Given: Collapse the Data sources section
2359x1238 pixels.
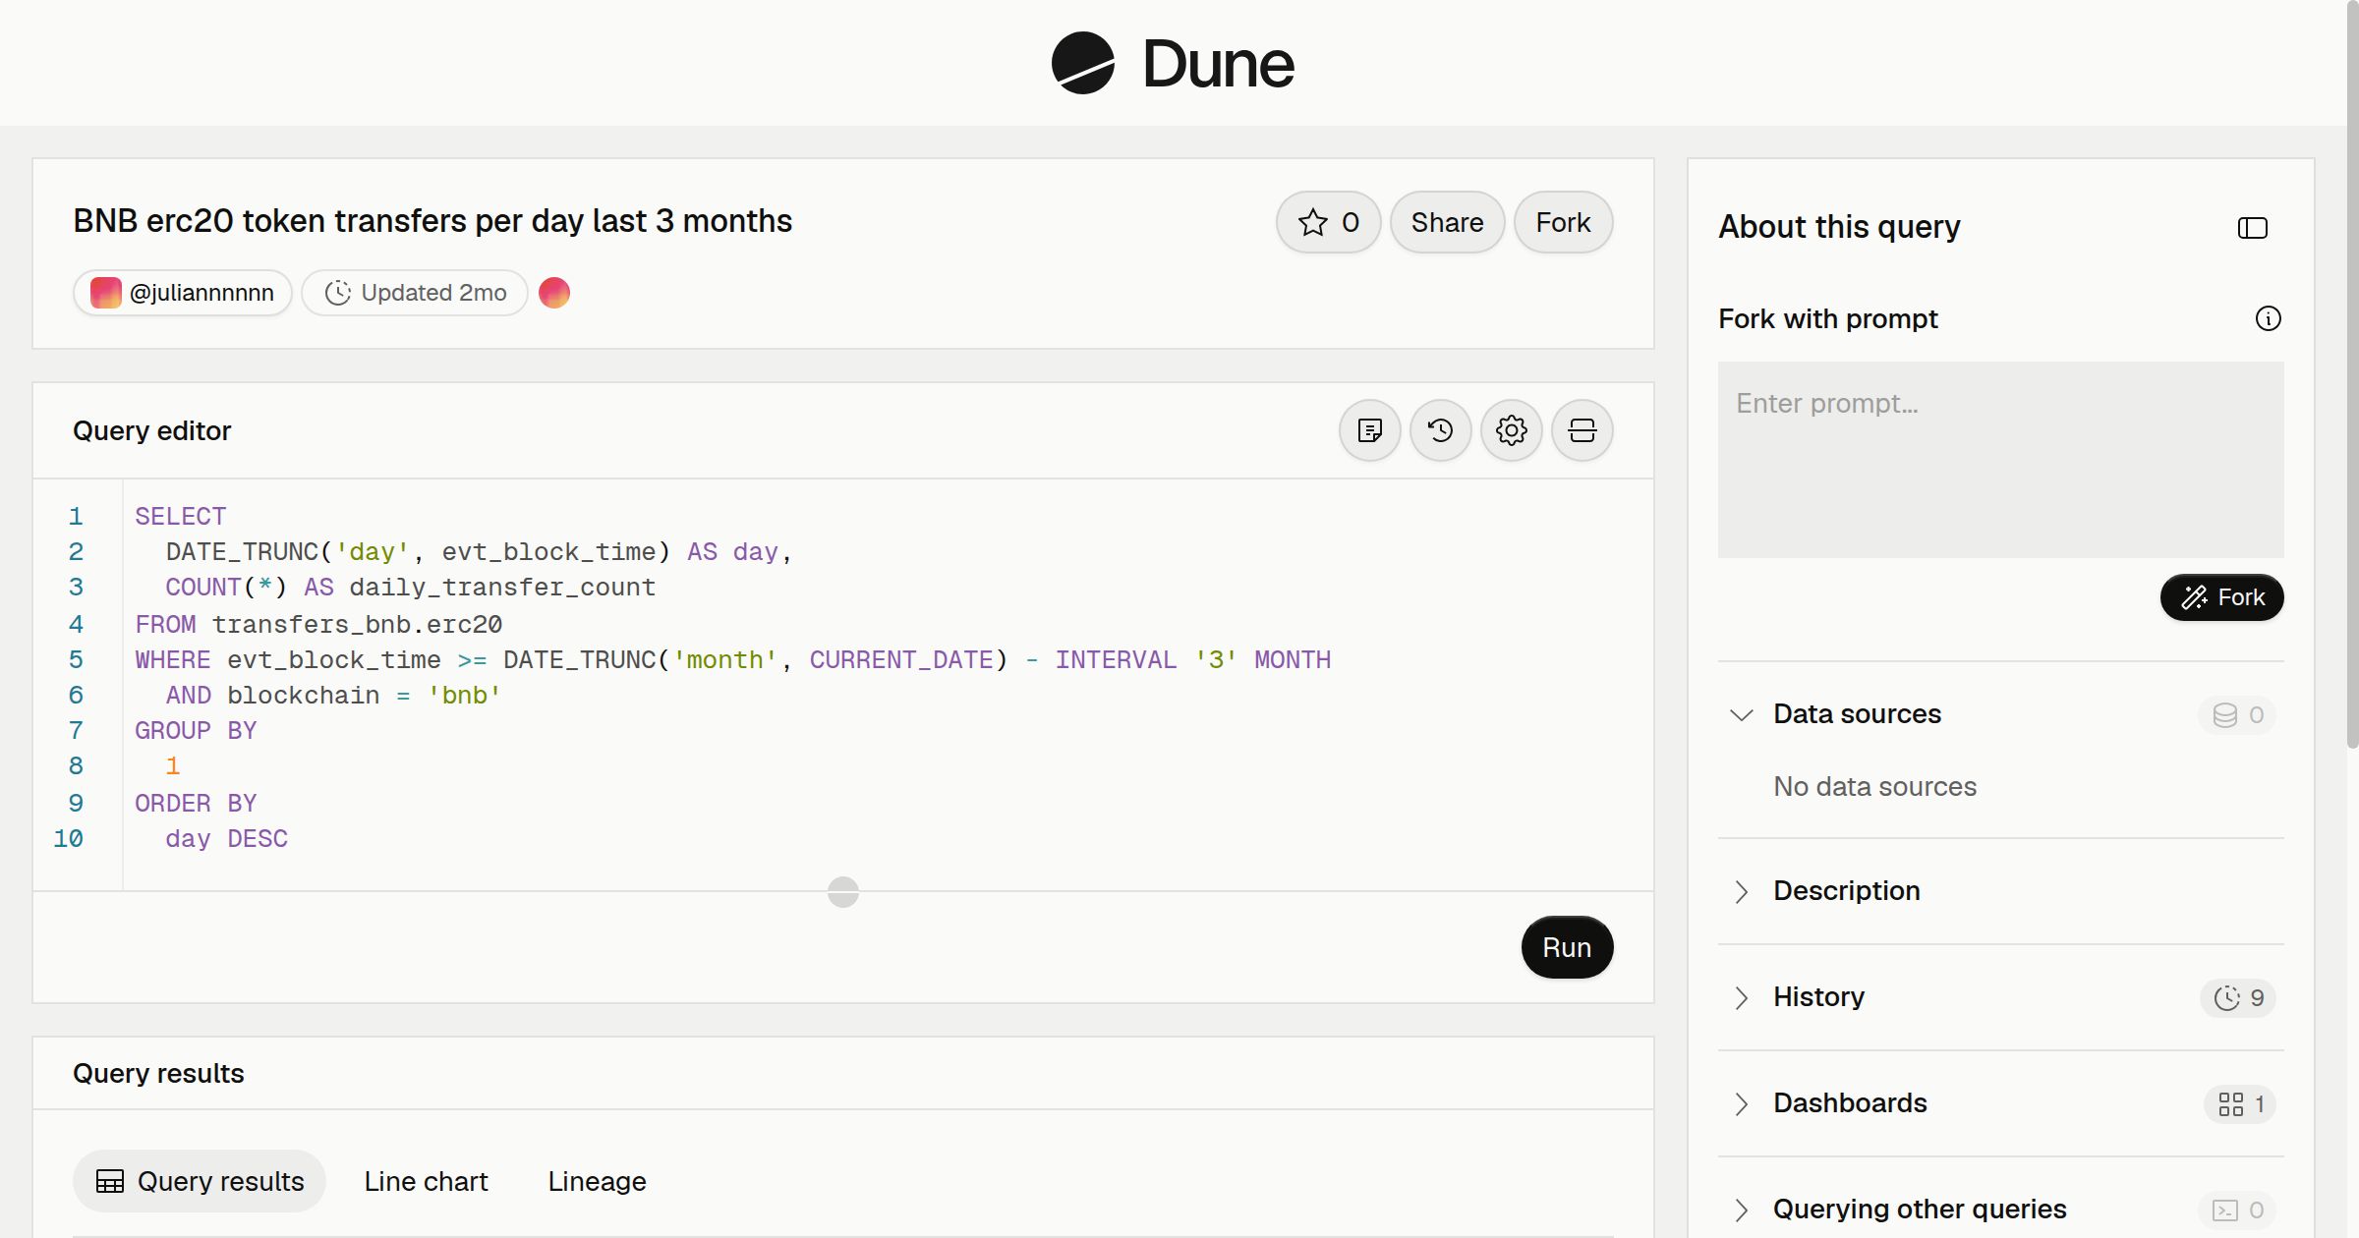Looking at the screenshot, I should [x=1741, y=715].
